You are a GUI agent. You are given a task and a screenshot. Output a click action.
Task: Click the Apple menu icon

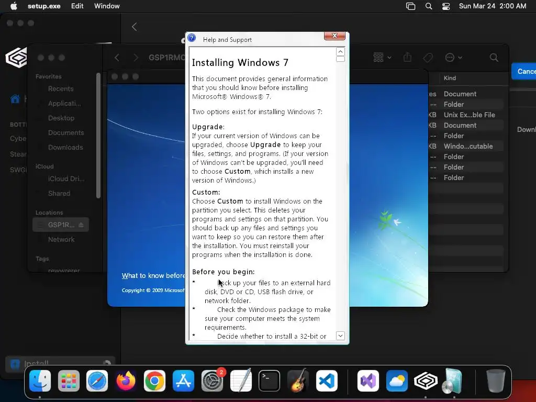pyautogui.click(x=14, y=6)
